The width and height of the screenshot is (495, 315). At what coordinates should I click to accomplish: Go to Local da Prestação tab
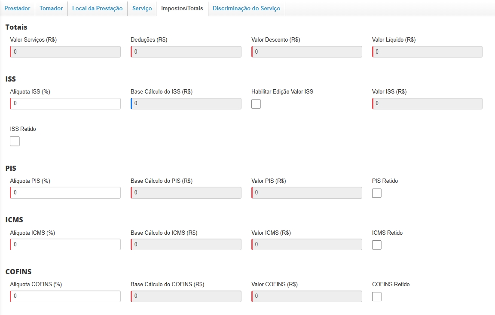click(97, 9)
